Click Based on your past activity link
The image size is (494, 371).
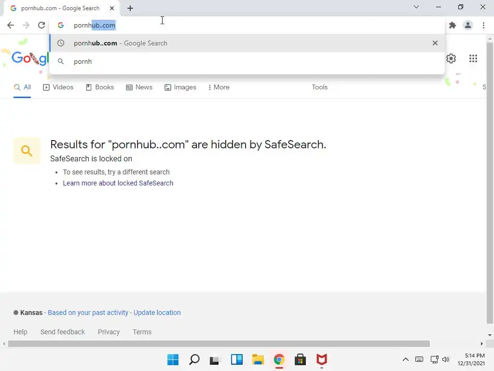88,313
